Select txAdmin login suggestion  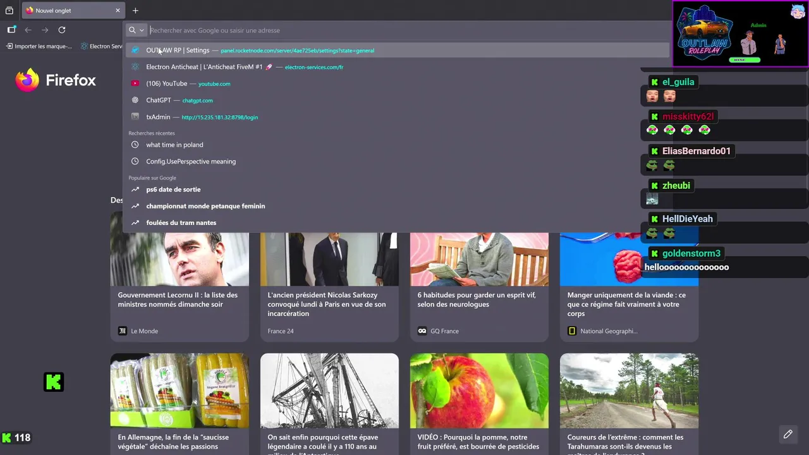[x=397, y=117]
